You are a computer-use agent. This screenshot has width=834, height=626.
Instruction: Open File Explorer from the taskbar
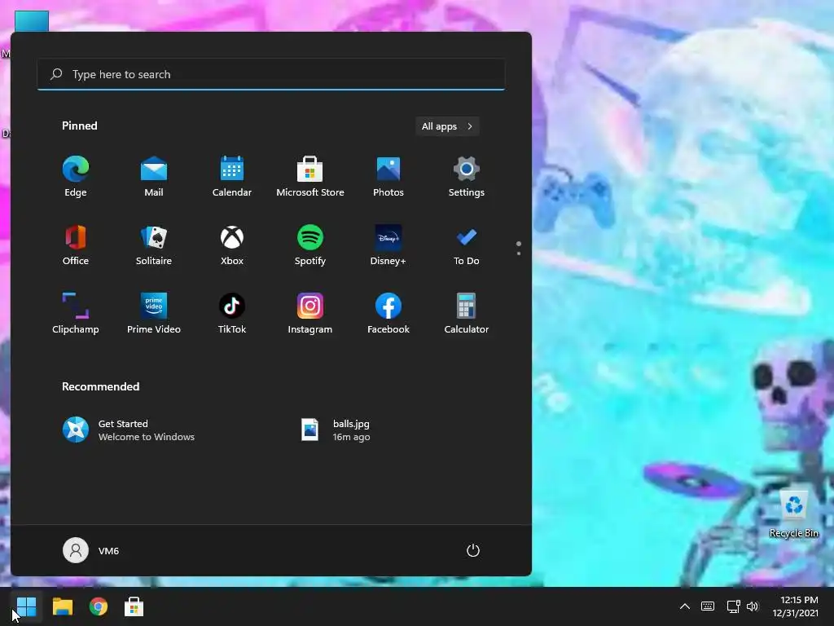click(63, 606)
